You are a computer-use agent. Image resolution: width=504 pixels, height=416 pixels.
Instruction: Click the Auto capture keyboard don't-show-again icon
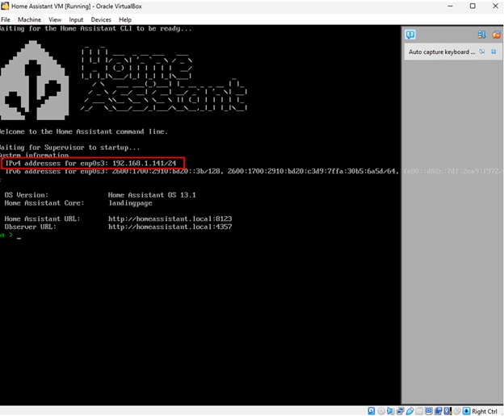(482, 52)
